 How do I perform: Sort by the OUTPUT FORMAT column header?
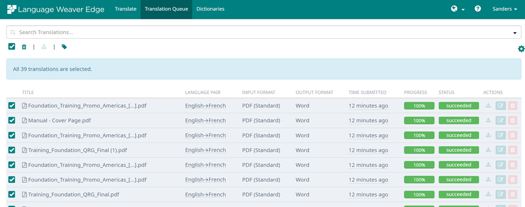(x=315, y=92)
